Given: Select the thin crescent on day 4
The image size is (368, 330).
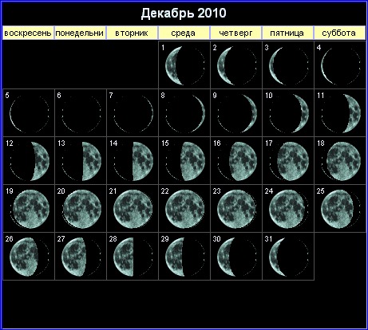Looking at the screenshot, I should click(x=341, y=65).
